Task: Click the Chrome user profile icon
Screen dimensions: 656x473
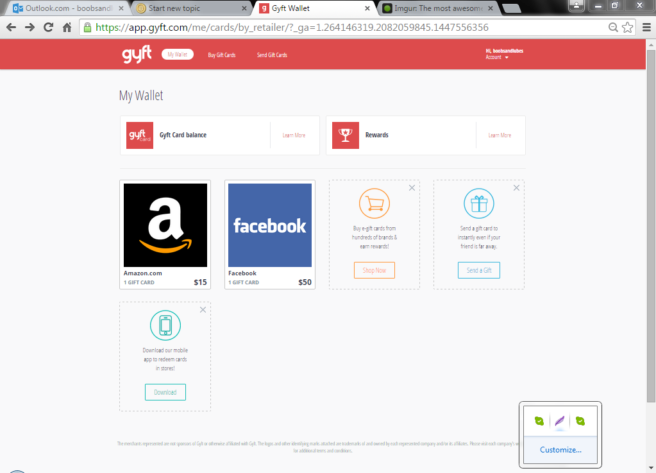Action: [x=576, y=5]
